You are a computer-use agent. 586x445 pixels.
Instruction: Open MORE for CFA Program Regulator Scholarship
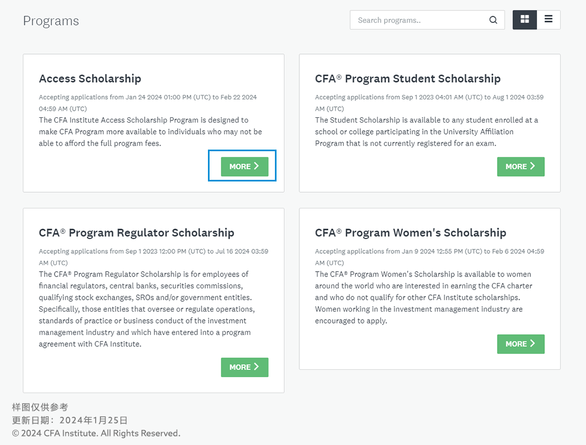click(245, 367)
